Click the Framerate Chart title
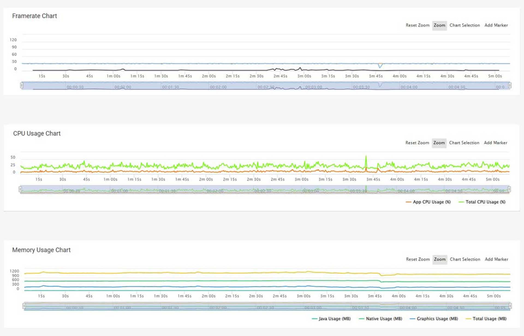 pyautogui.click(x=35, y=16)
